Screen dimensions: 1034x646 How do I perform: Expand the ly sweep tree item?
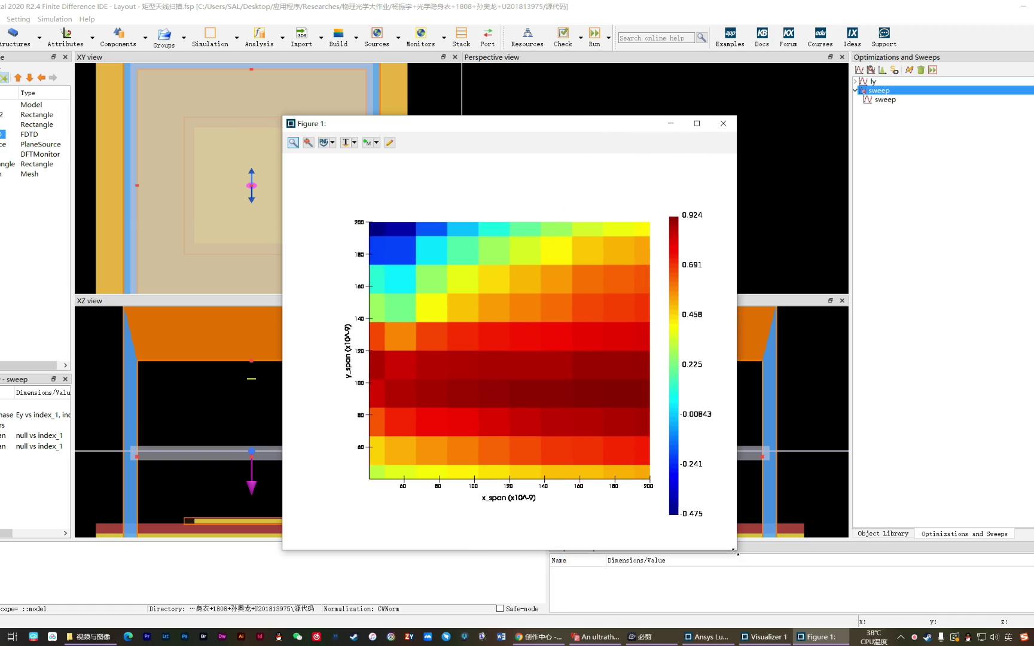855,81
